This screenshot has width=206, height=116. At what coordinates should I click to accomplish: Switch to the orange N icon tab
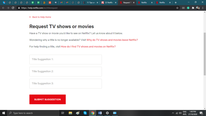click(x=50, y=2)
